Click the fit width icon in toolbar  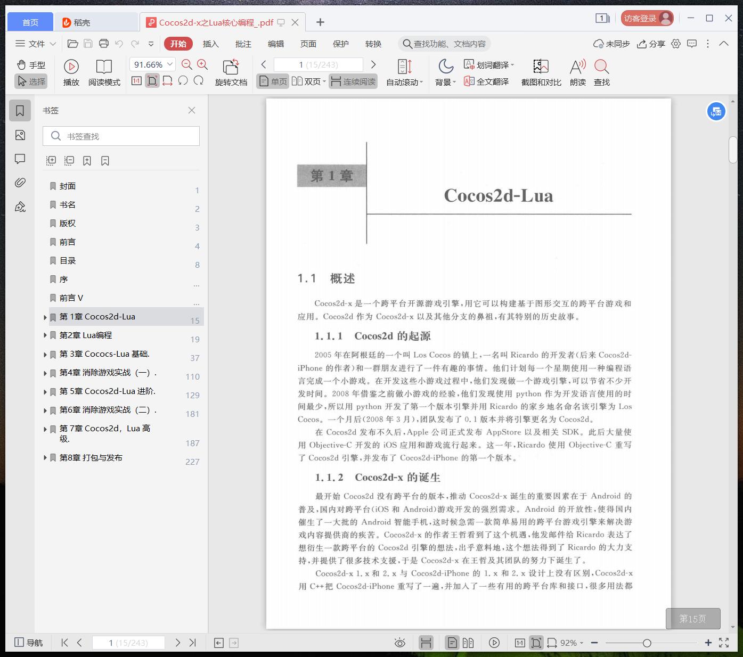coord(167,81)
